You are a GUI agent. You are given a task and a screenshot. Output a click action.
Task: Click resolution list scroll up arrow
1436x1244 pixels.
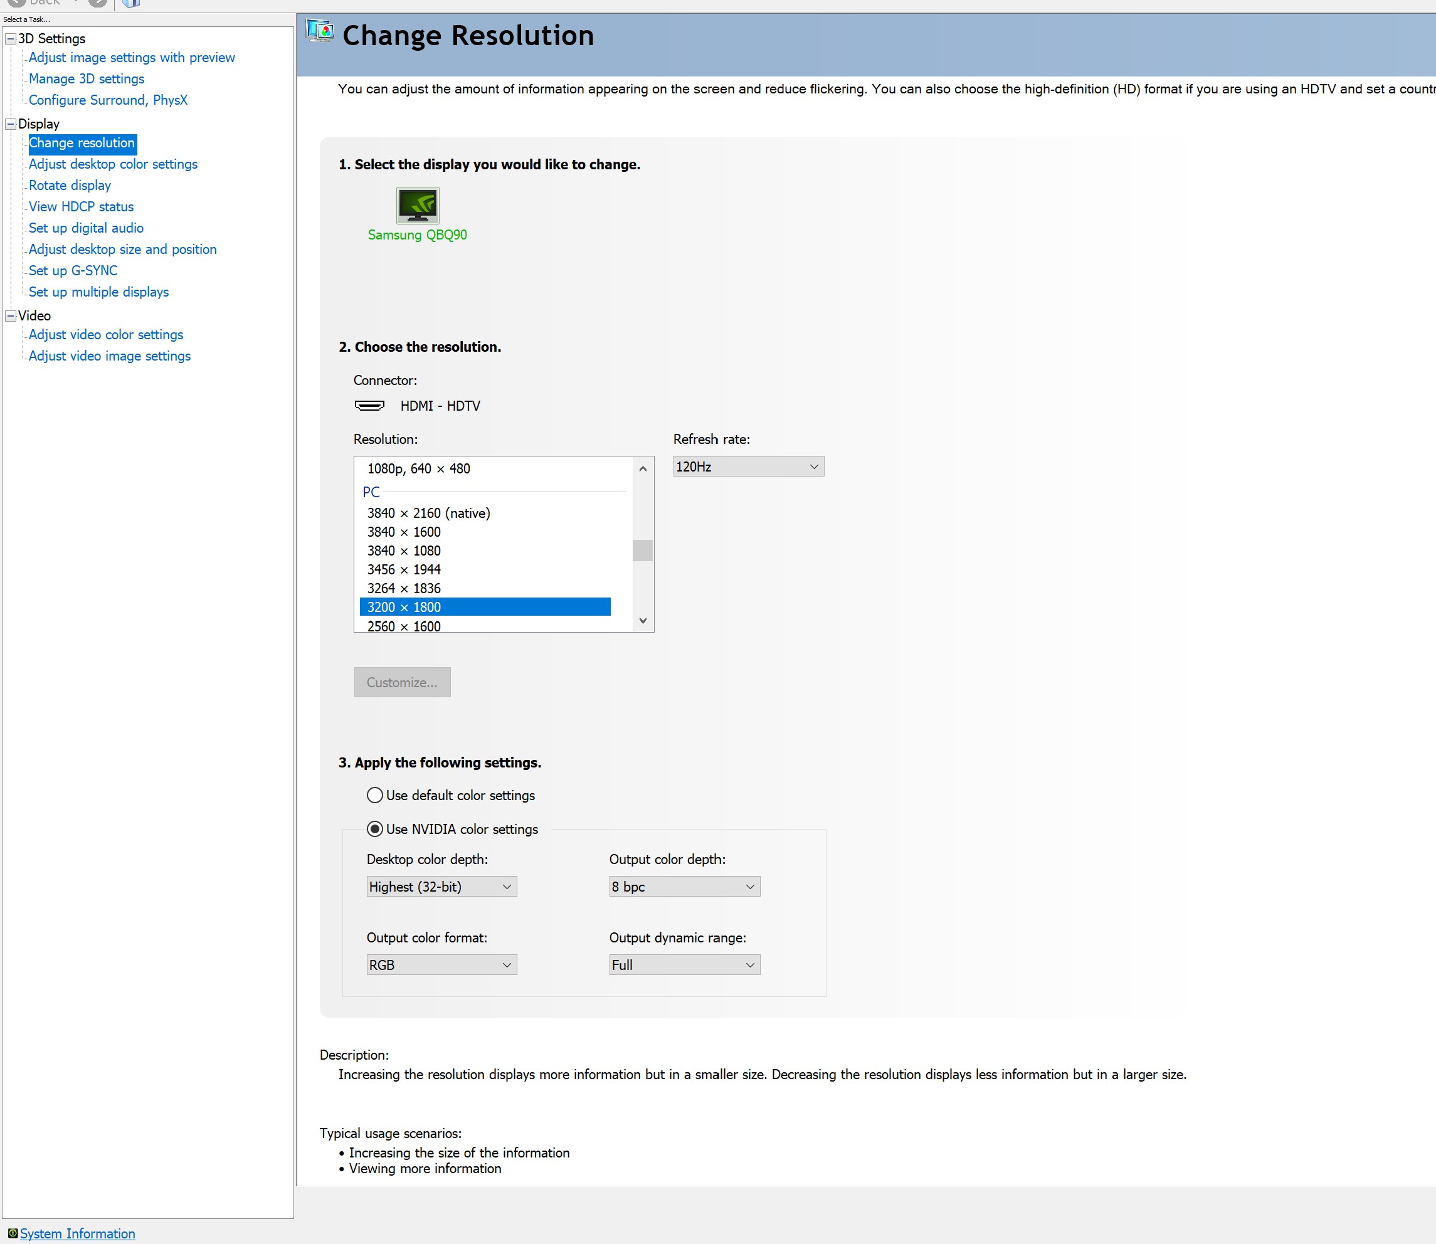[642, 468]
